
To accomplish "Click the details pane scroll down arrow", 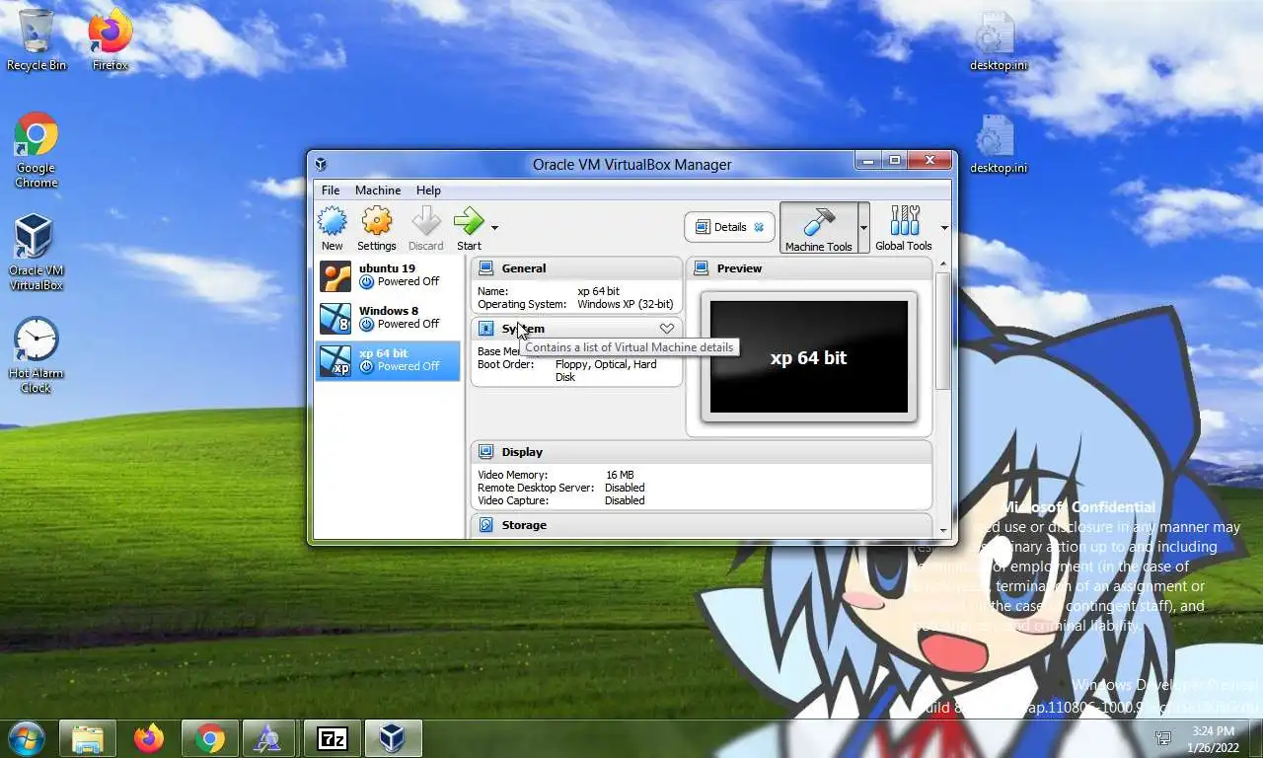I will [943, 531].
